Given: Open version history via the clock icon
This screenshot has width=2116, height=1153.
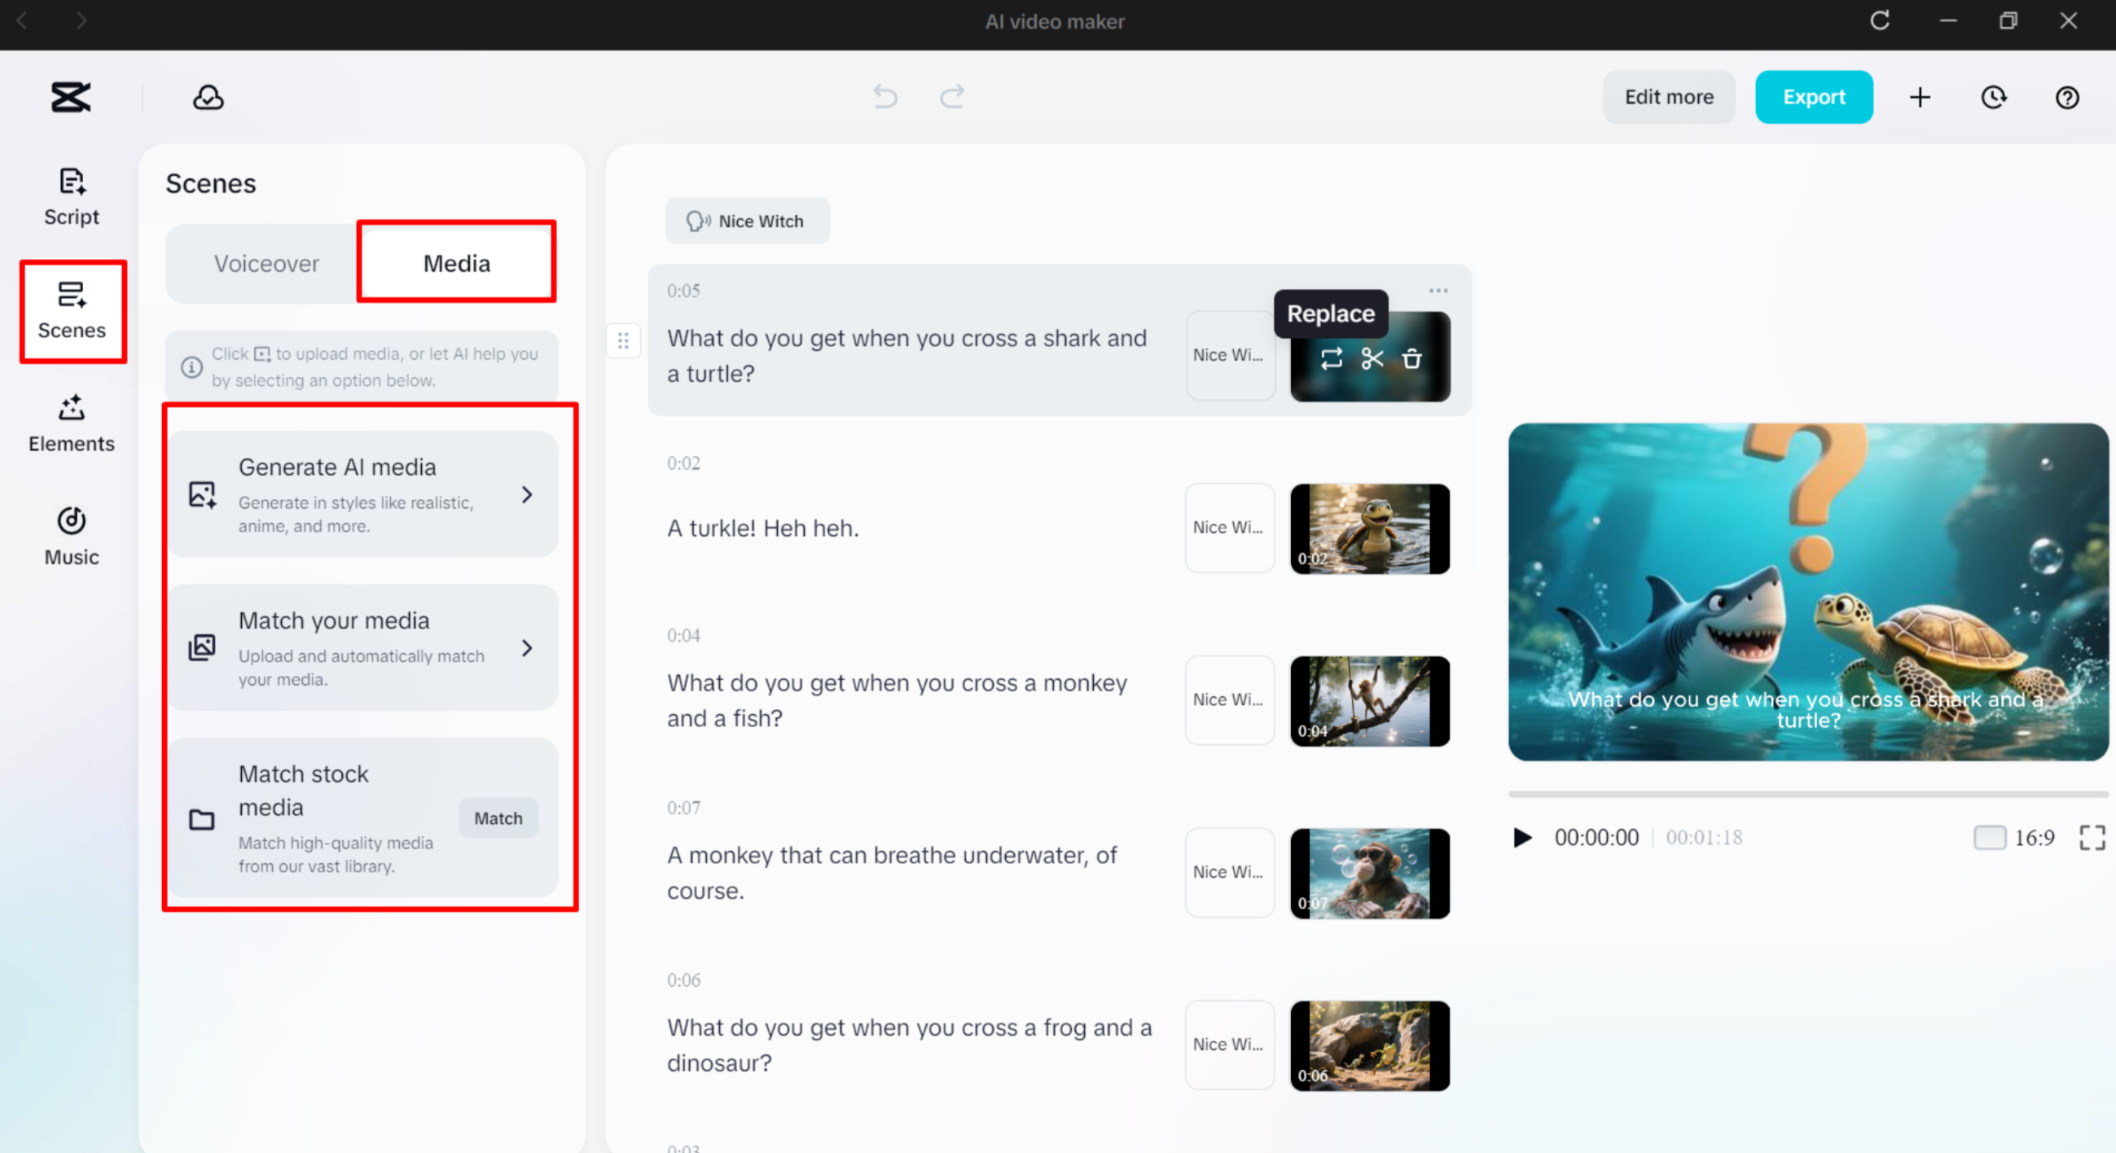Looking at the screenshot, I should pyautogui.click(x=1995, y=97).
